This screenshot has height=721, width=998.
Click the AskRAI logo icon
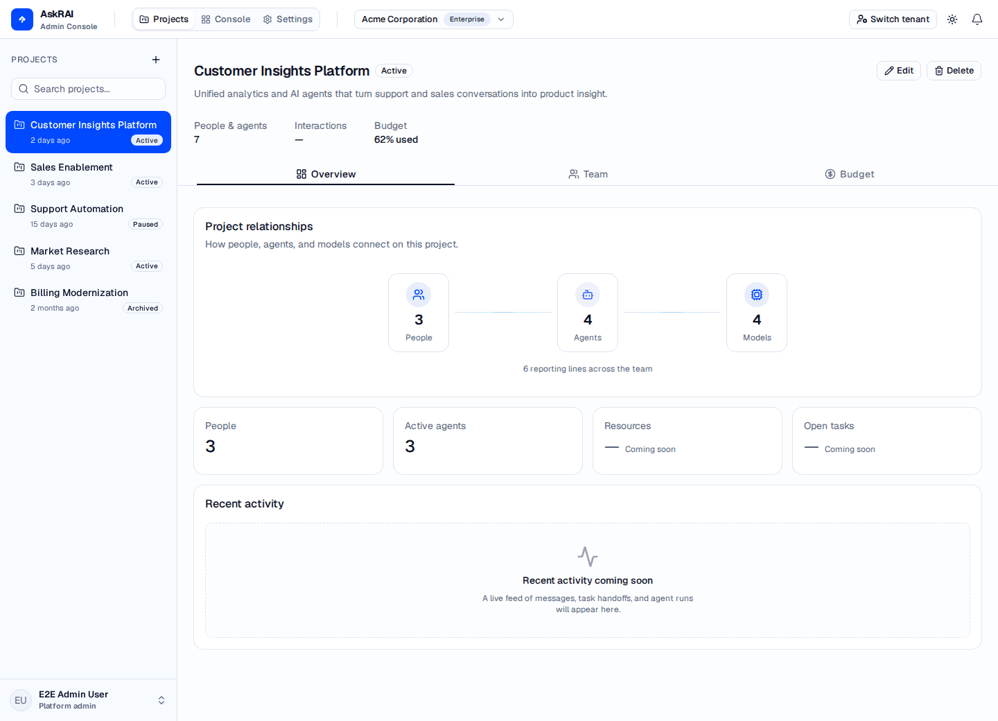[22, 19]
